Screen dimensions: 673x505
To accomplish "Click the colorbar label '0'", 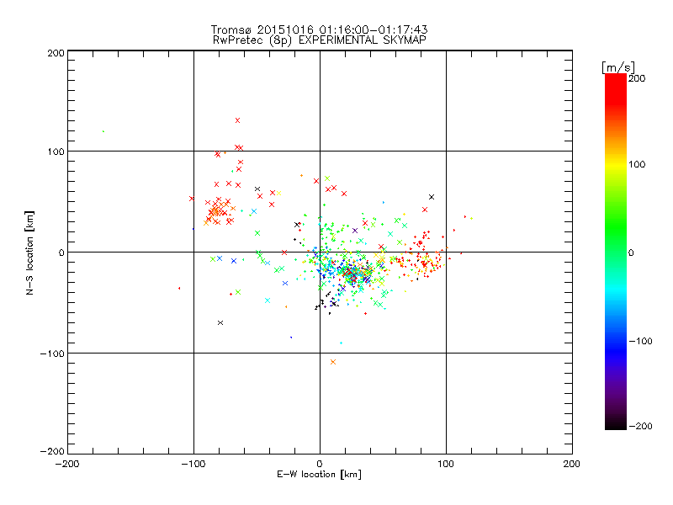I will point(631,252).
